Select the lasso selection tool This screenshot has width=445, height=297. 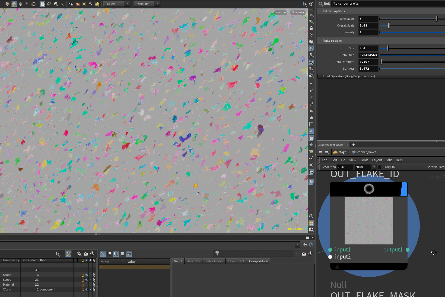[x=49, y=4]
